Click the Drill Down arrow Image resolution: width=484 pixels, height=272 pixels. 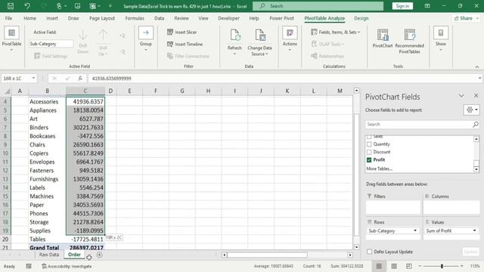click(82, 35)
